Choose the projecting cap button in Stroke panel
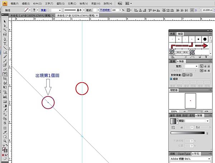 (x=209, y=66)
